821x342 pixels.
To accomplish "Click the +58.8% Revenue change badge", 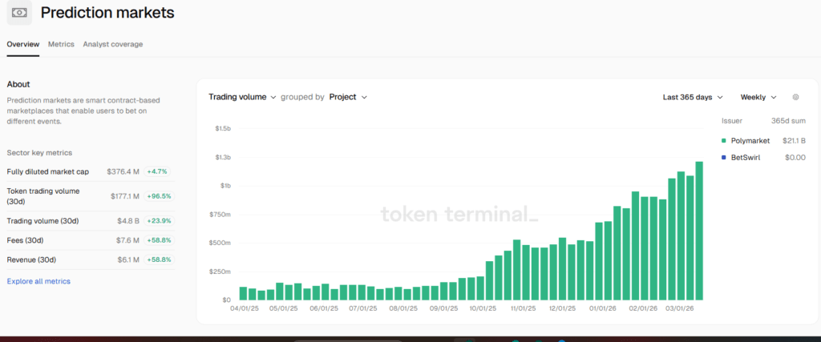I will (x=159, y=260).
